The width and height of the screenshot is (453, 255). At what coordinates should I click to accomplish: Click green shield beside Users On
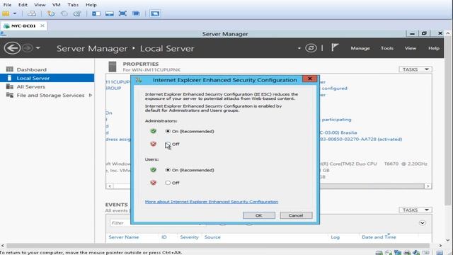tap(153, 170)
